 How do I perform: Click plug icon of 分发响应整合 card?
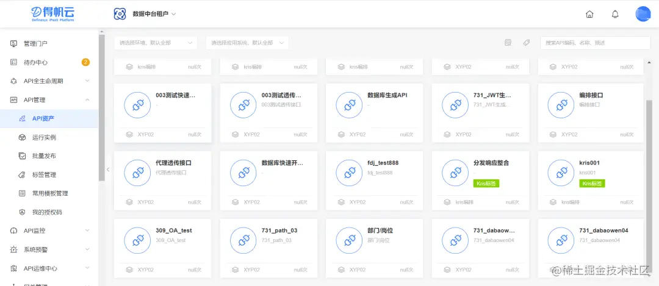(x=455, y=173)
